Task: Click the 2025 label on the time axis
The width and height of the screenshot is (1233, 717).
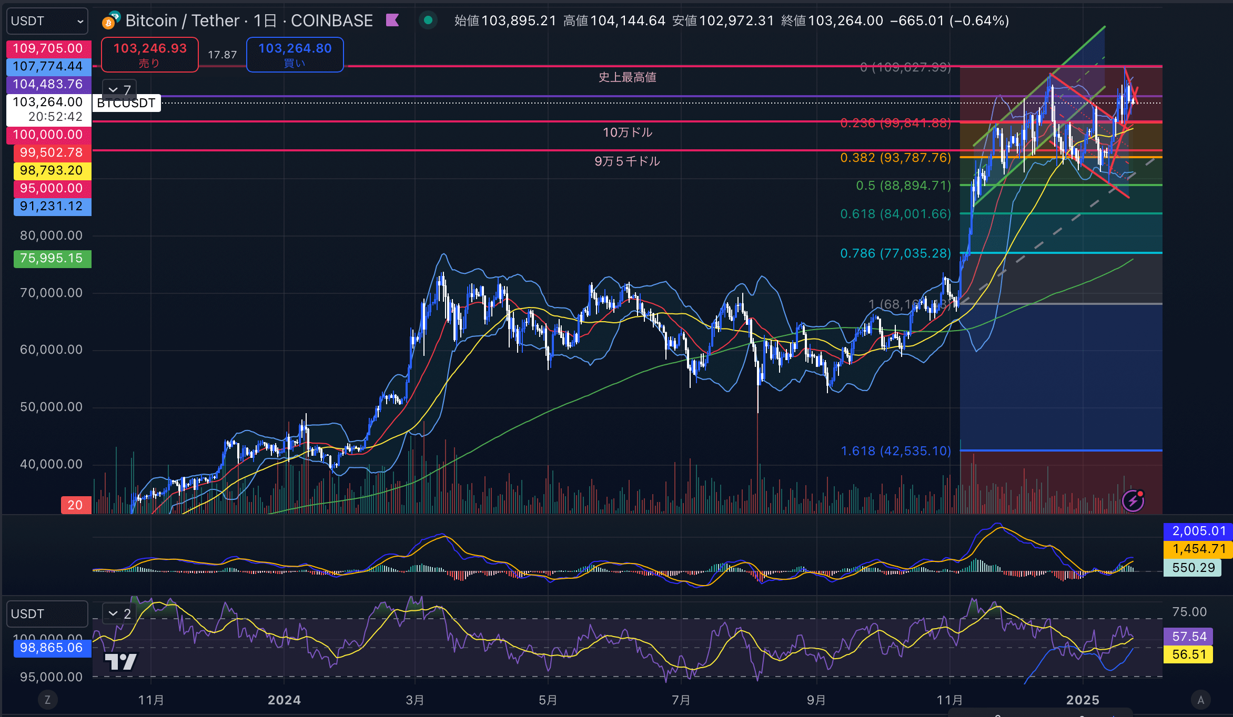Action: coord(1083,700)
